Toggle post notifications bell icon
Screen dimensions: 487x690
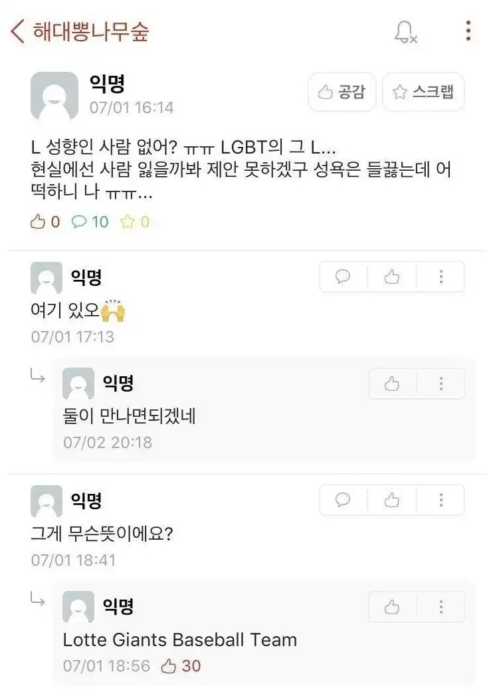(405, 32)
